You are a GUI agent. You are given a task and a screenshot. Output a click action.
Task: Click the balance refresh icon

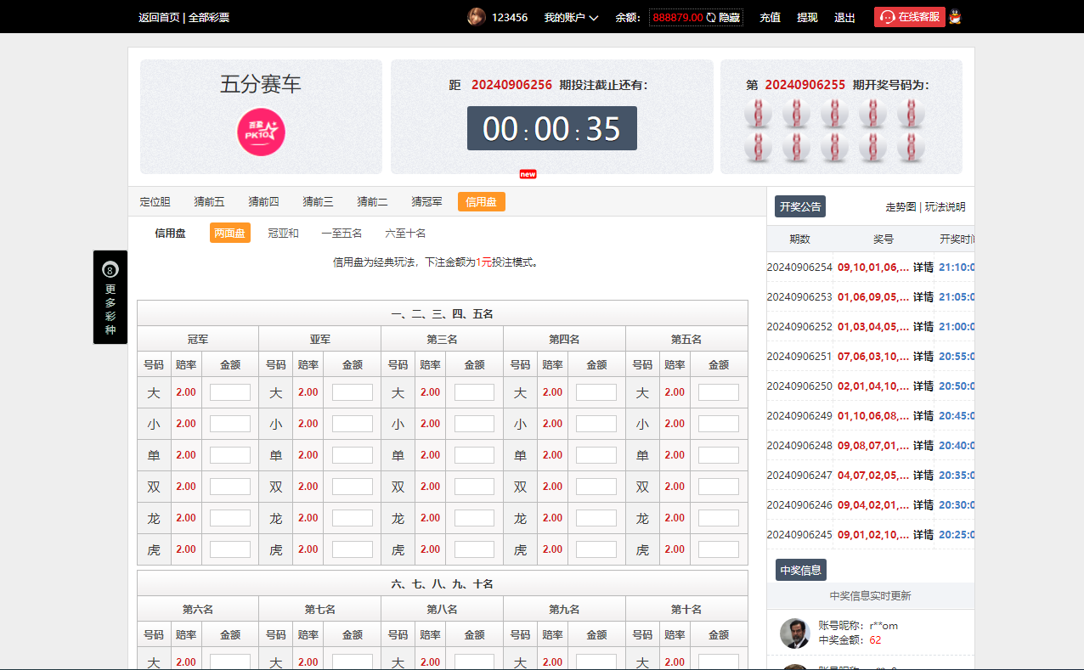[x=711, y=17]
